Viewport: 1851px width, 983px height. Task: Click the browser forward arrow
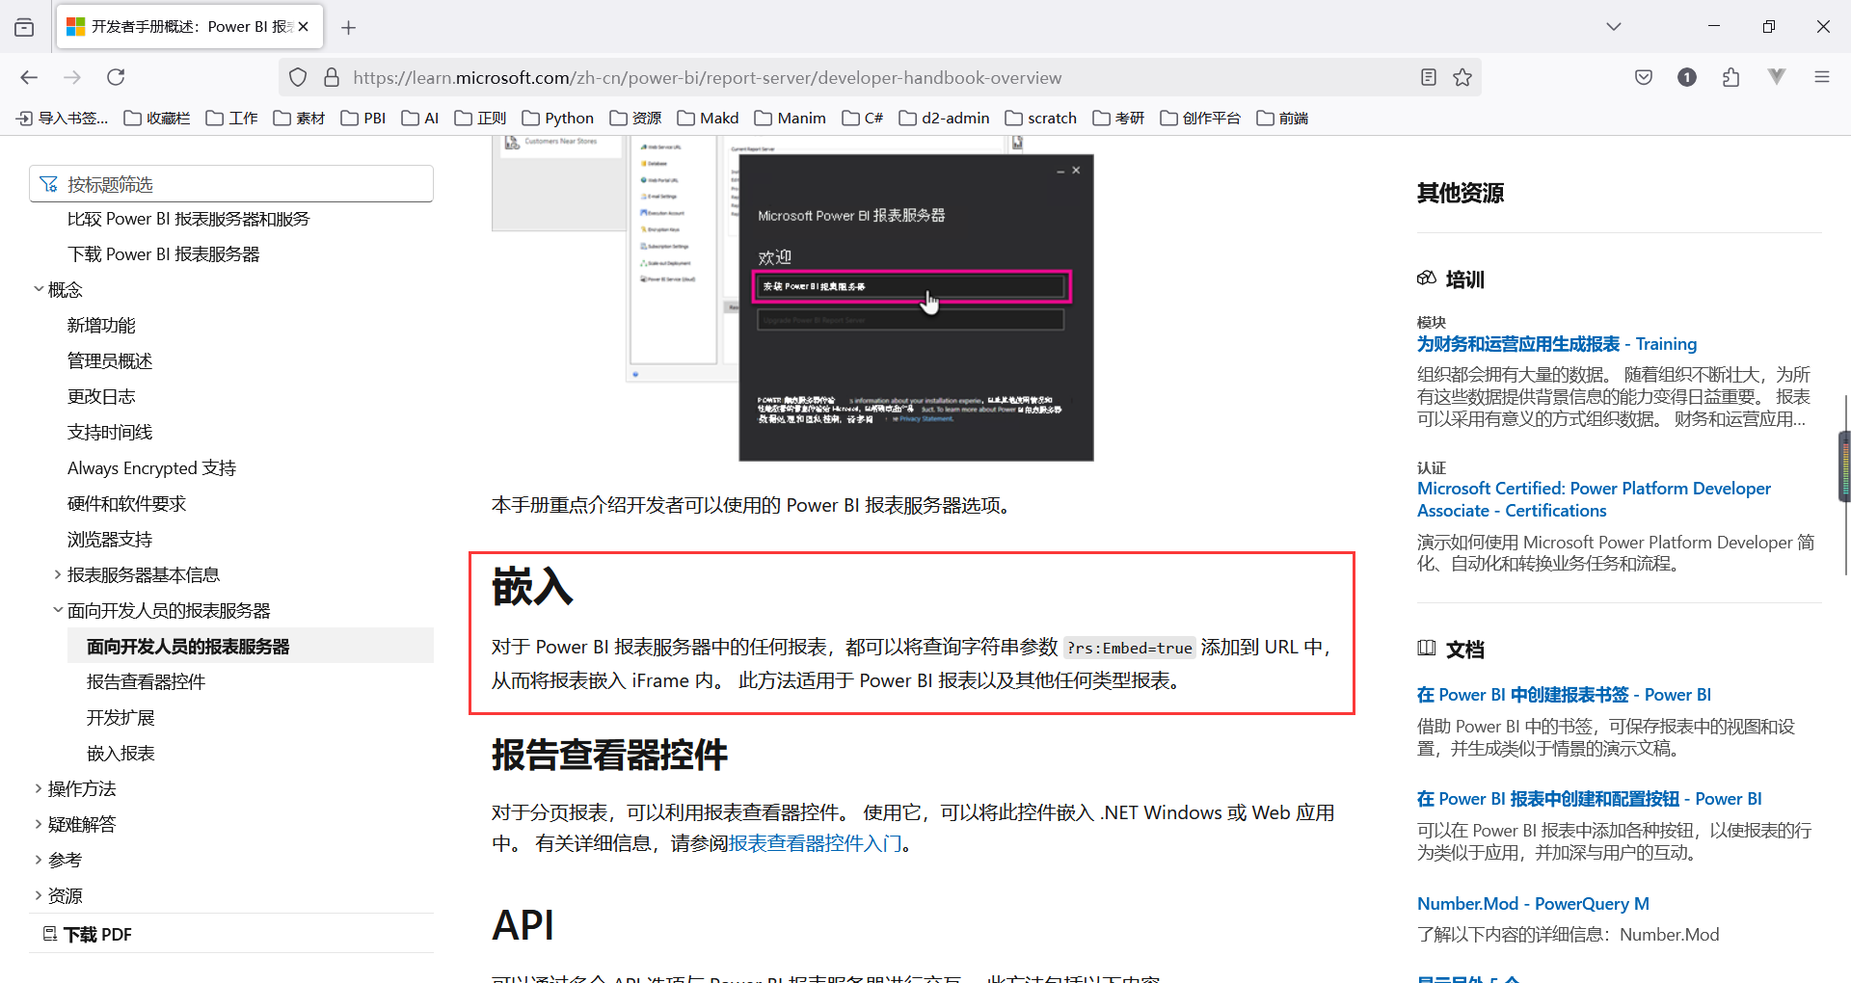(72, 77)
